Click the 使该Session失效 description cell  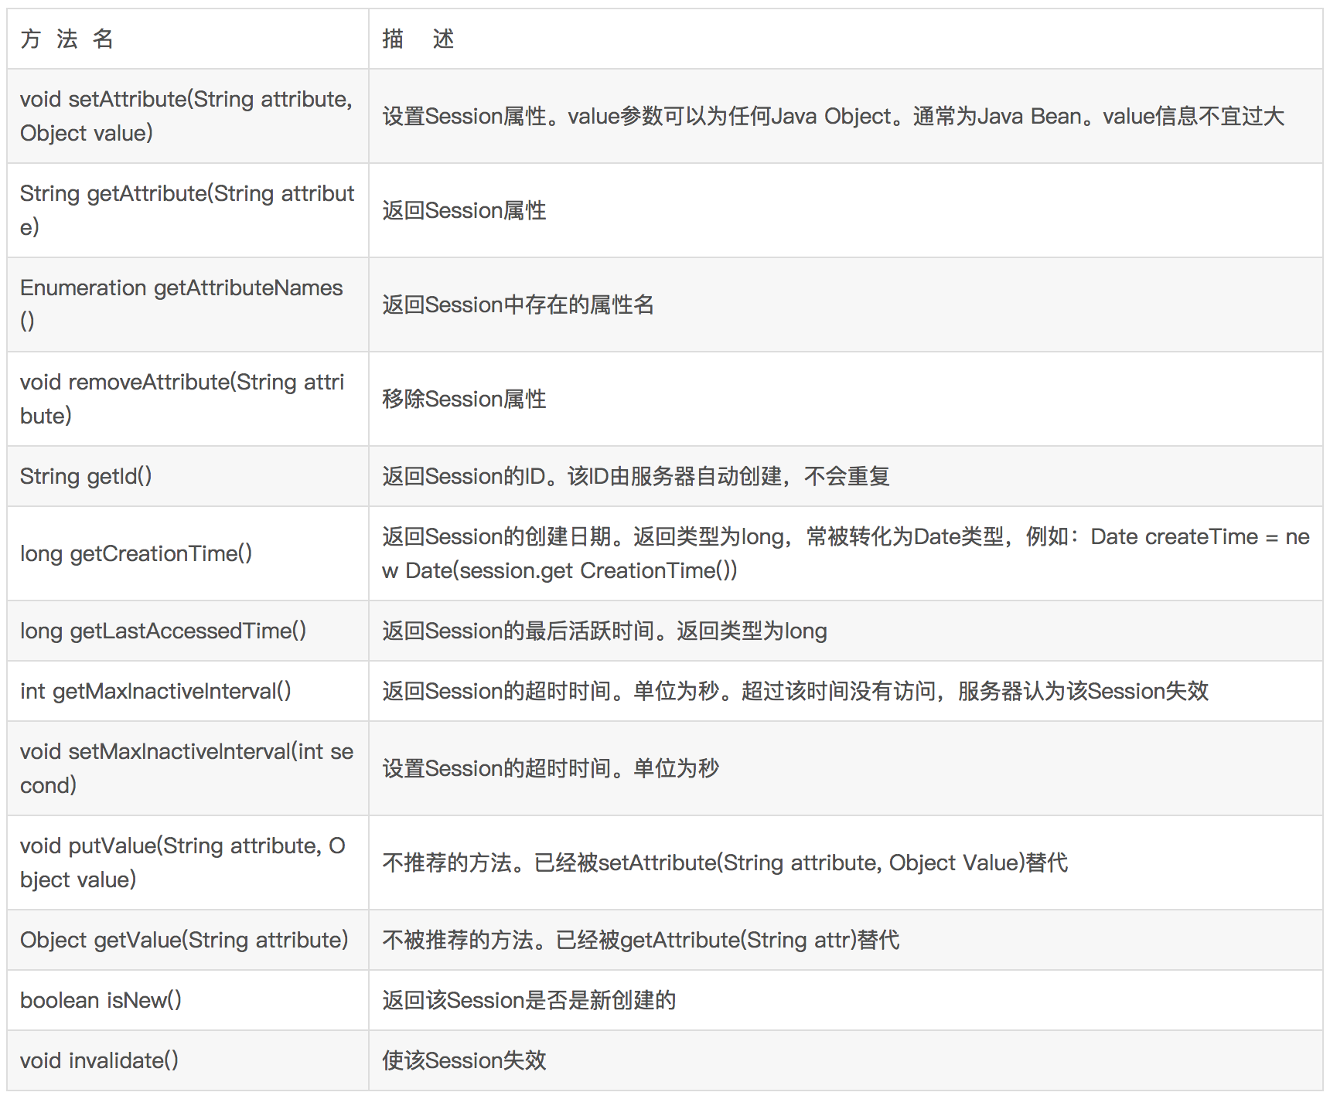click(846, 1060)
